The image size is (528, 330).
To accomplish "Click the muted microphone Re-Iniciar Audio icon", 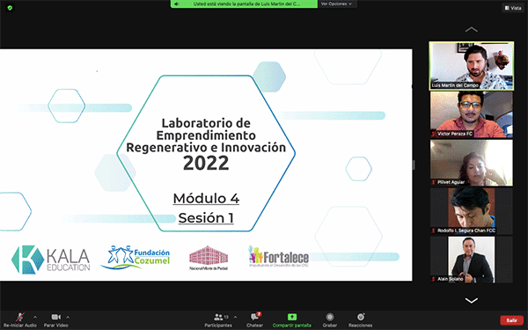I will [20, 317].
